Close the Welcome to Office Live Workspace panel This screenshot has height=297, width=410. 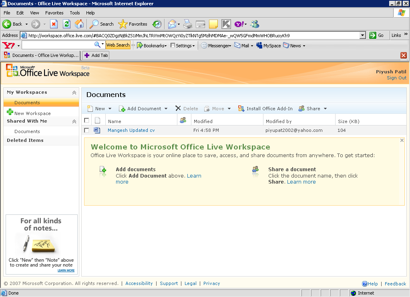pos(402,140)
